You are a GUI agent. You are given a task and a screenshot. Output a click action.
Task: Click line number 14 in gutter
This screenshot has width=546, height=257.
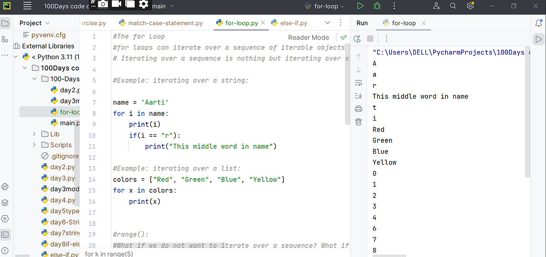92,180
